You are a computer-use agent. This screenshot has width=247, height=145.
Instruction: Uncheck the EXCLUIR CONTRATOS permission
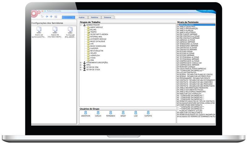(x=178, y=72)
